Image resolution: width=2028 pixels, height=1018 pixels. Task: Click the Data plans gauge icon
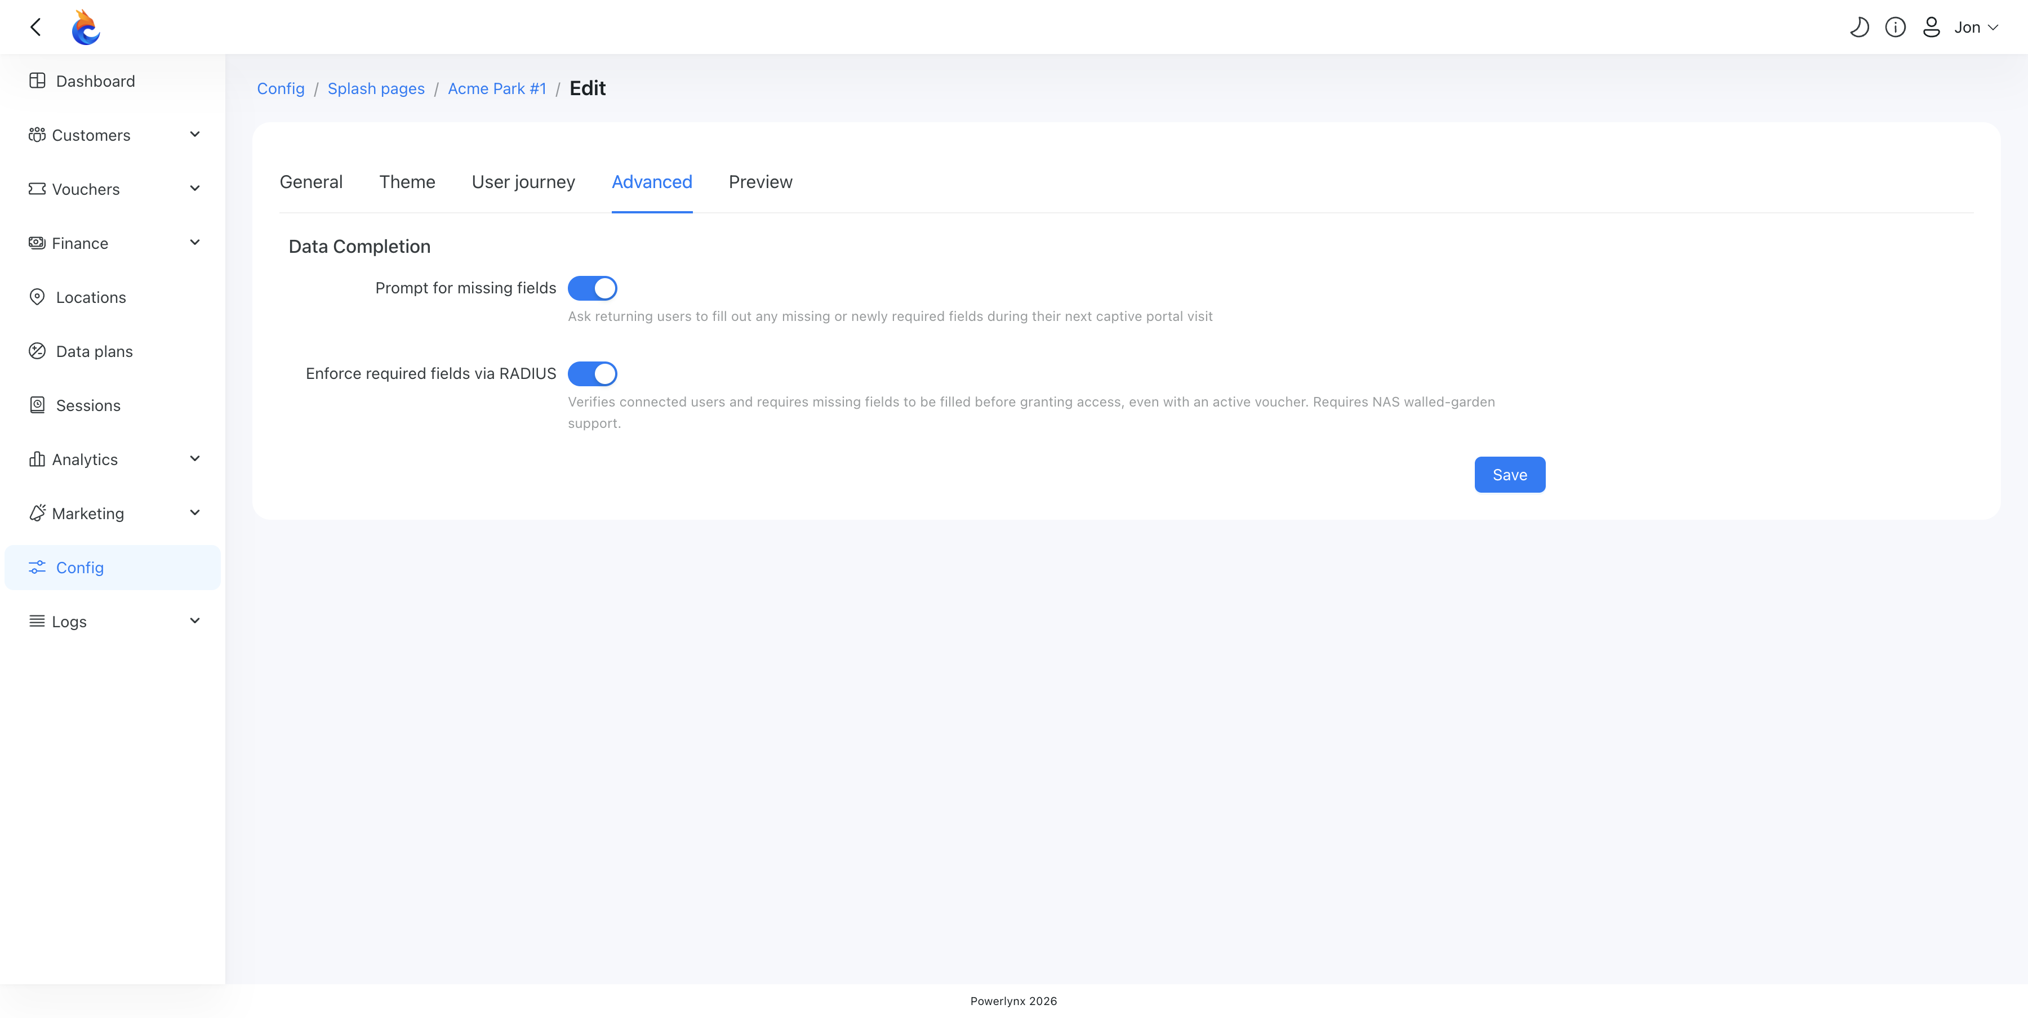pos(37,351)
